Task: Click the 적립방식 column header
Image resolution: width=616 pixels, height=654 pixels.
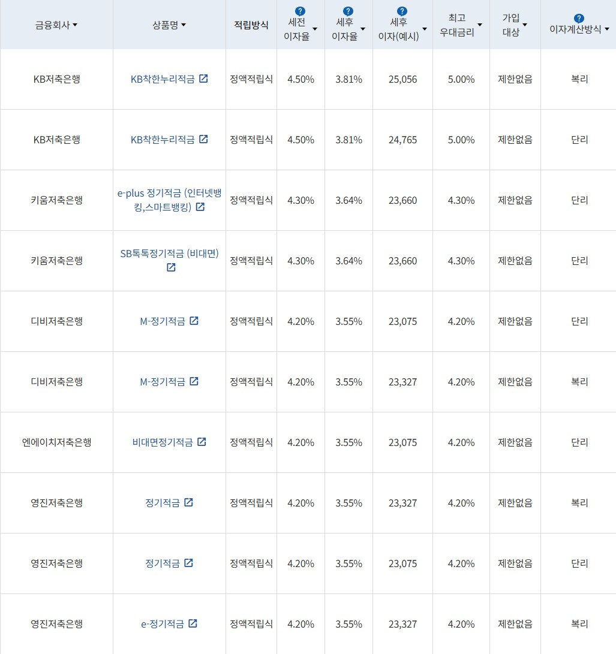Action: (x=251, y=25)
